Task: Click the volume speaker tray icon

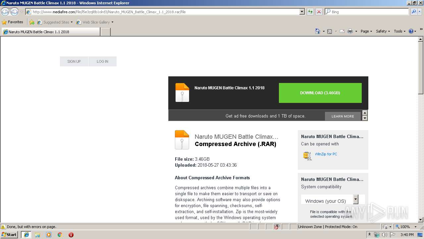Action: click(385, 235)
